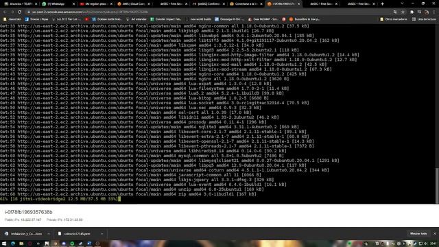Reload the current browser page
The width and height of the screenshot is (439, 247).
[x=20, y=12]
